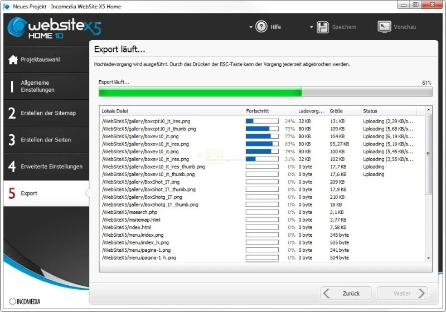This screenshot has height=312, width=446.
Task: Select row /WebSiteX5/imsitemap.html
Action: 262,220
